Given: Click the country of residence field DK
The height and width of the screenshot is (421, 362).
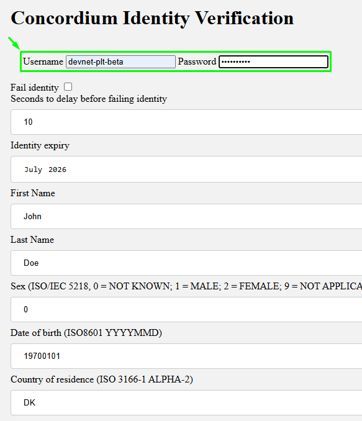Looking at the screenshot, I should 186,402.
